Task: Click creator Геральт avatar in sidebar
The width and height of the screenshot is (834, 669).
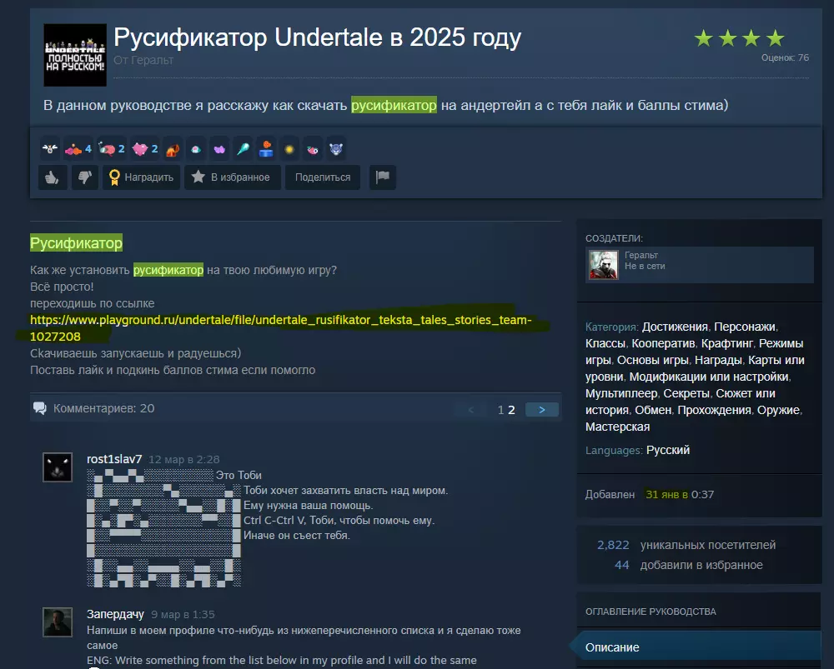Action: [604, 265]
